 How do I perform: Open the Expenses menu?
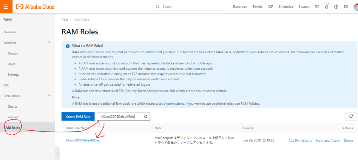click(x=240, y=7)
